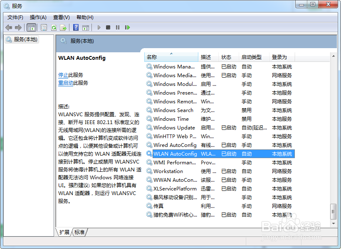The image size is (341, 249).
Task: Select the 传真 service name
Action: pos(158,206)
